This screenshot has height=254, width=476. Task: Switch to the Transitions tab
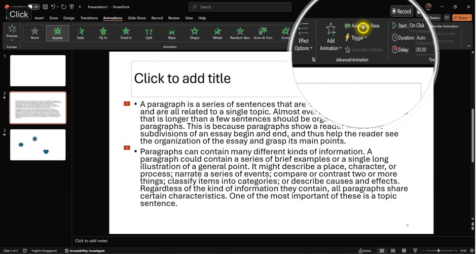(89, 18)
